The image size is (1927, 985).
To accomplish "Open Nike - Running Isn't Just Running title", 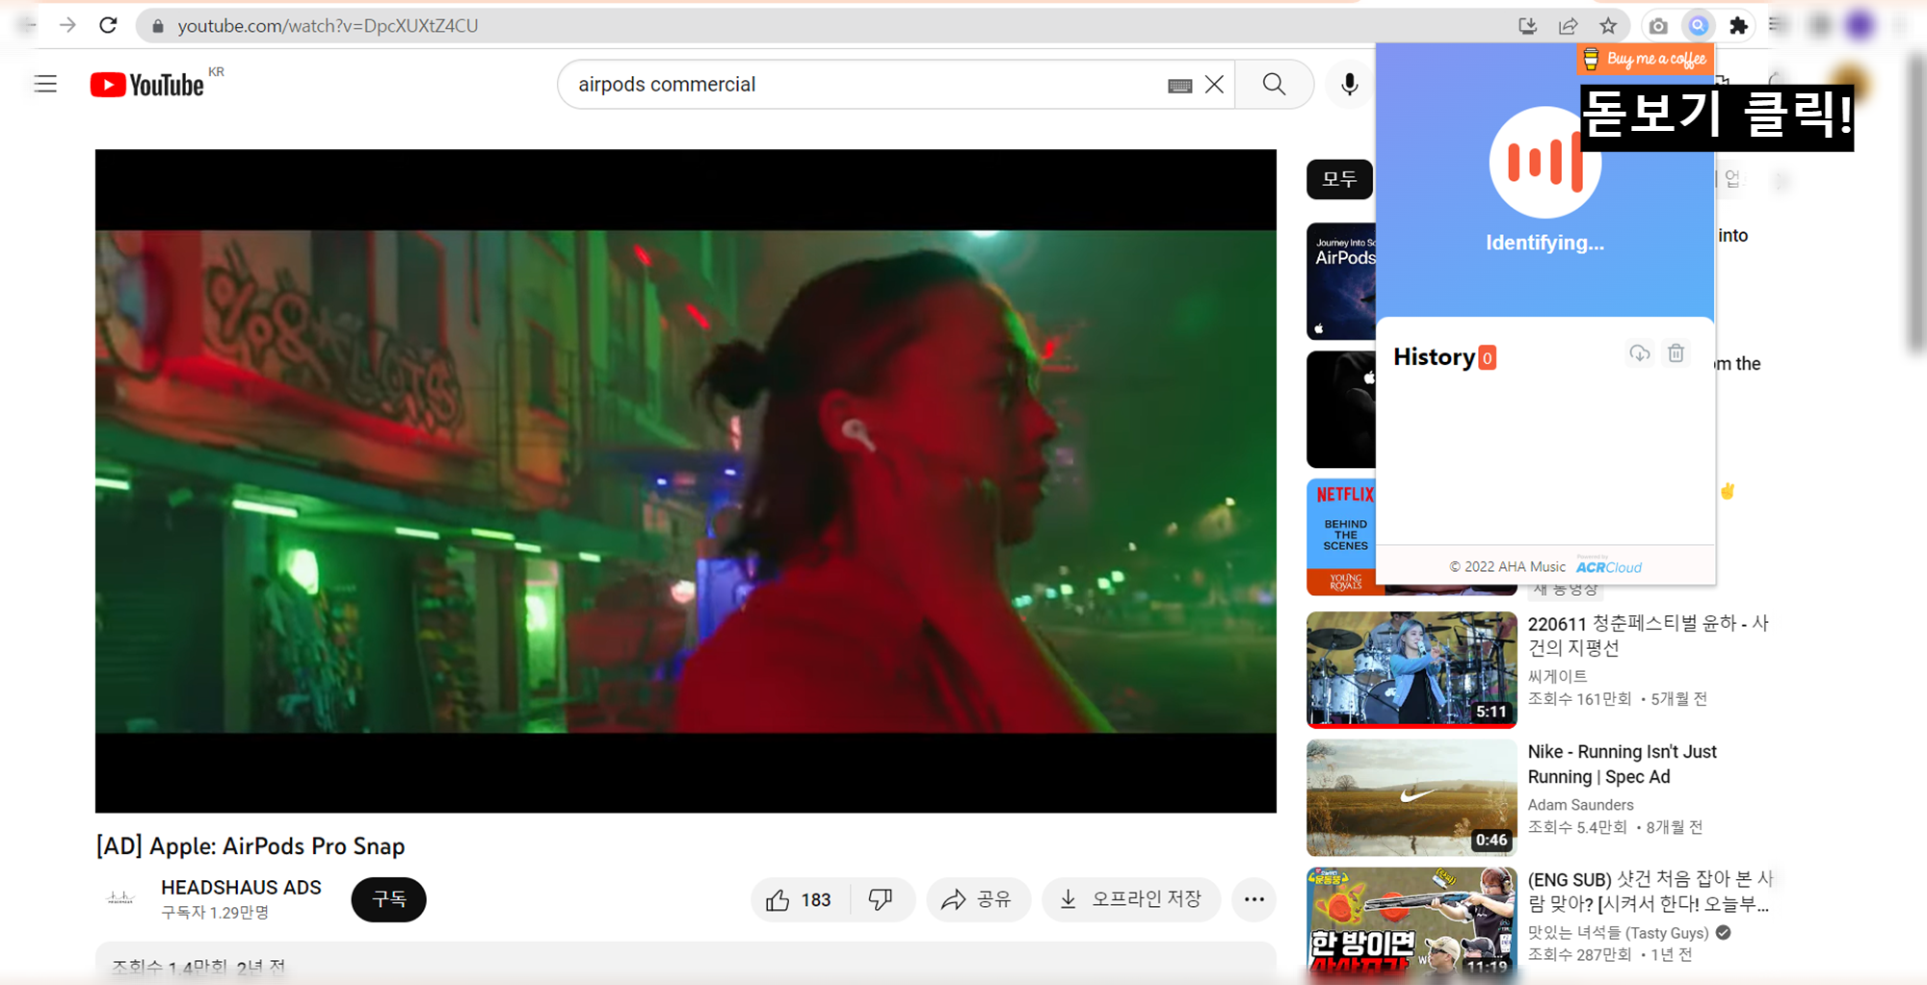I will pyautogui.click(x=1623, y=764).
